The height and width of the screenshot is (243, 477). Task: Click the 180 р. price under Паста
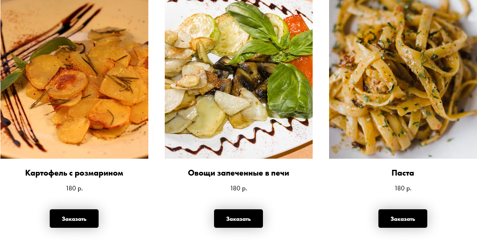[403, 188]
